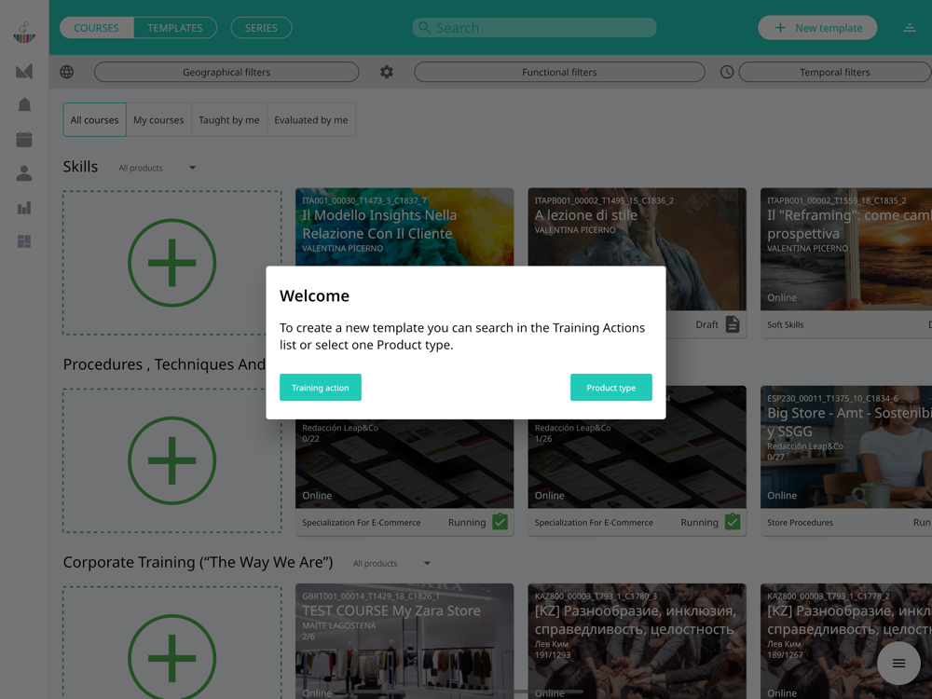Switch to the COURSES tab

pos(96,28)
